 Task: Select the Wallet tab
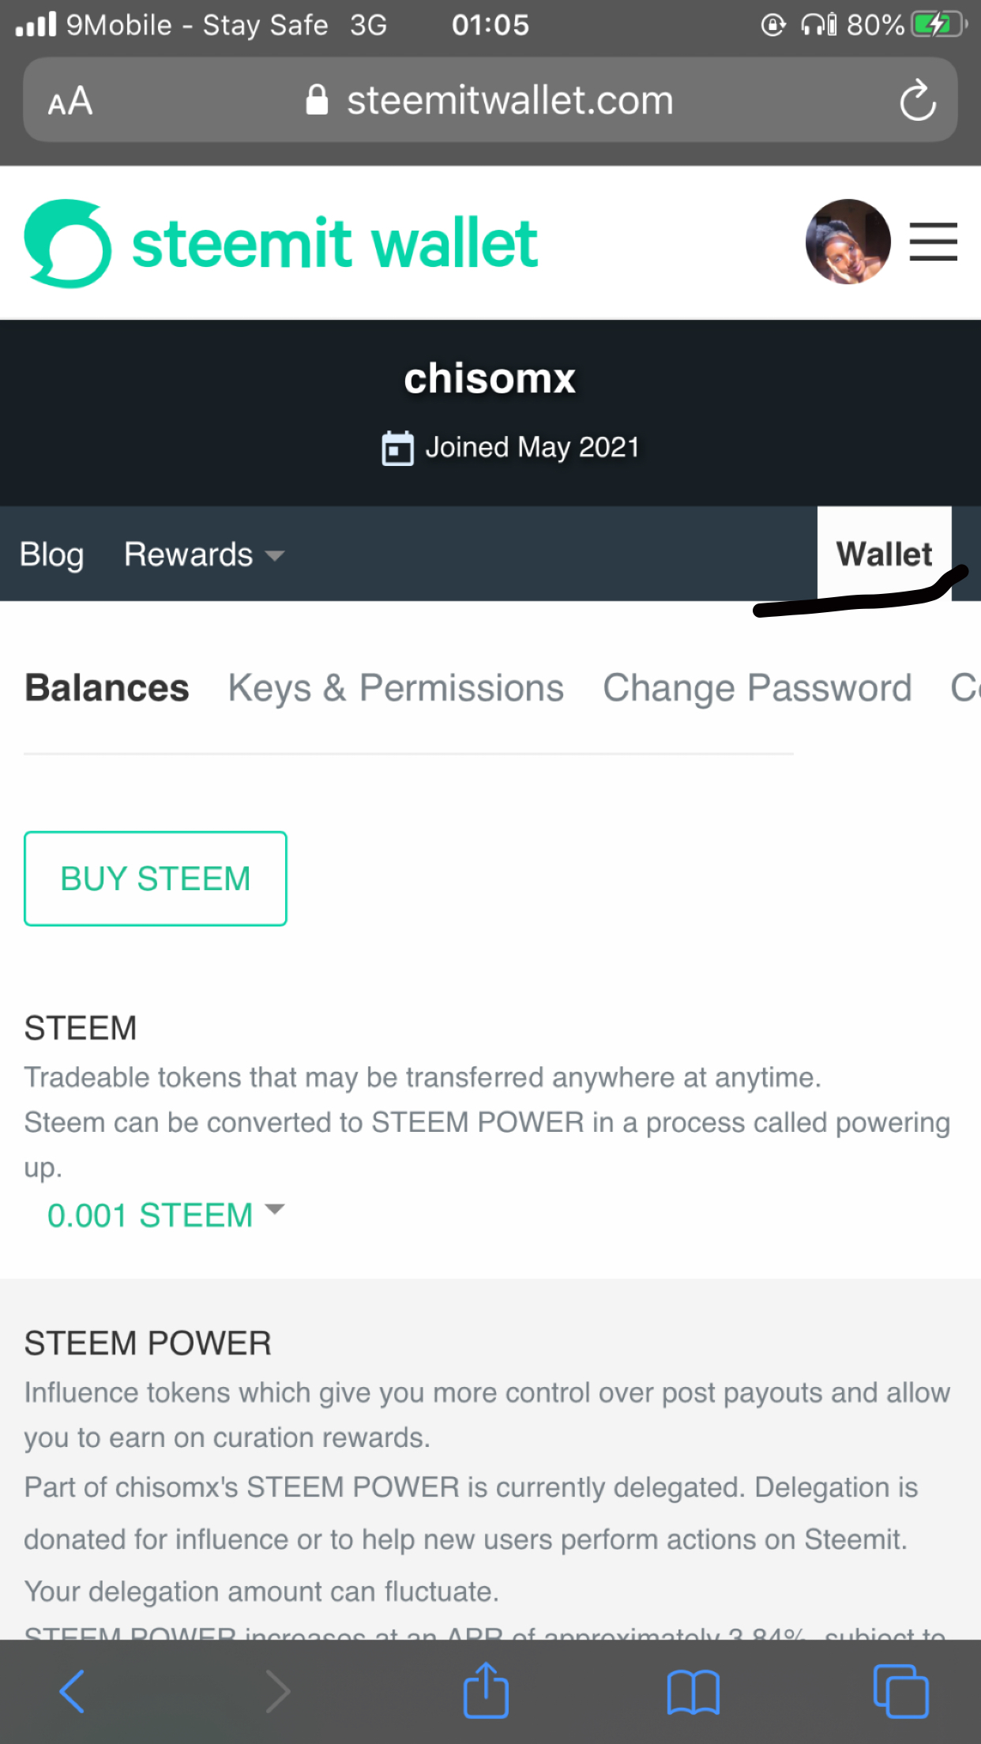[x=884, y=554]
